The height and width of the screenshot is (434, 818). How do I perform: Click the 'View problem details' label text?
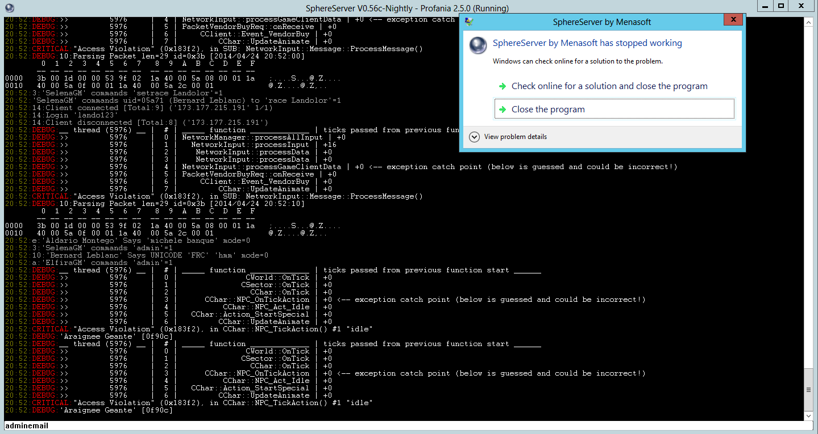(x=515, y=137)
